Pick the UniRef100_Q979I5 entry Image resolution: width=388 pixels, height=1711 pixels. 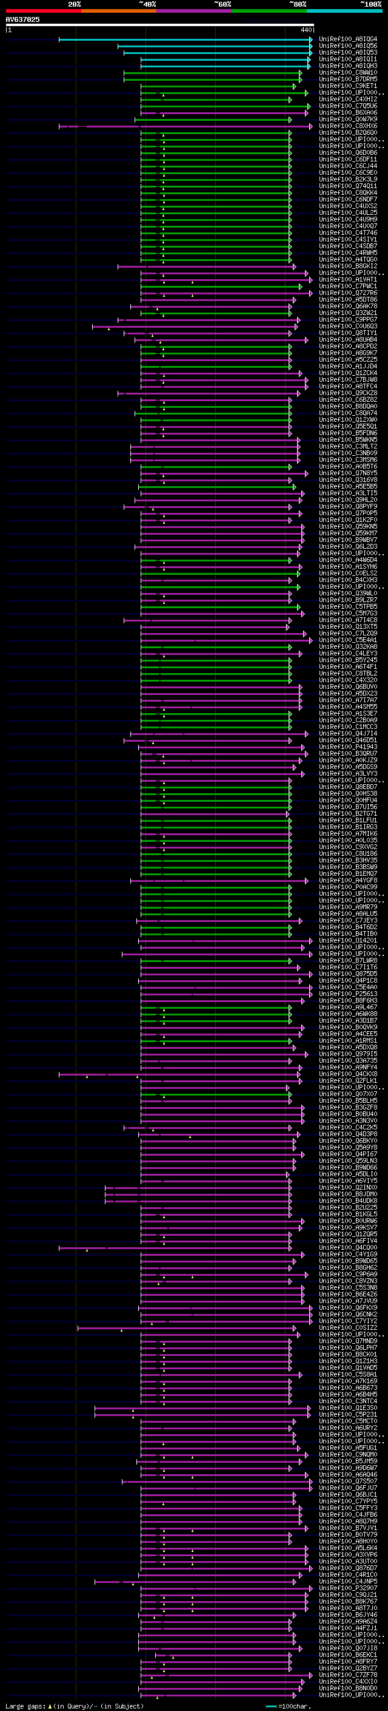(x=348, y=1054)
